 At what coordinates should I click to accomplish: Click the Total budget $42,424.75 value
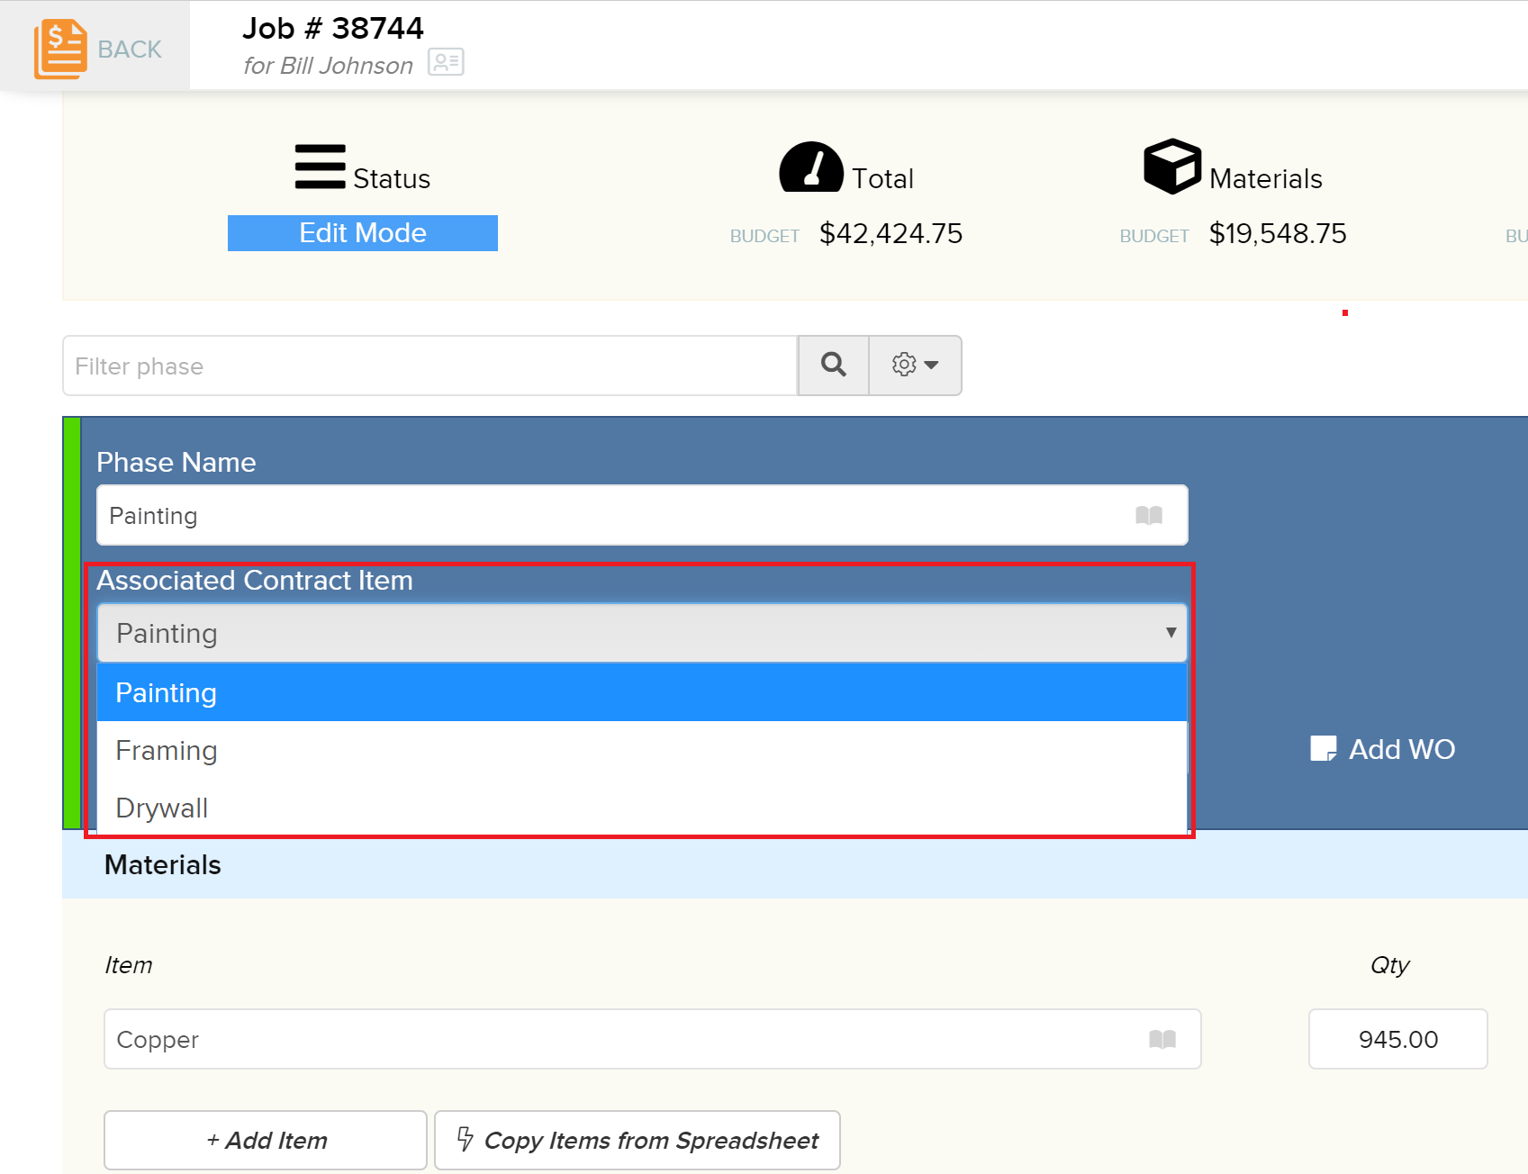pyautogui.click(x=891, y=233)
